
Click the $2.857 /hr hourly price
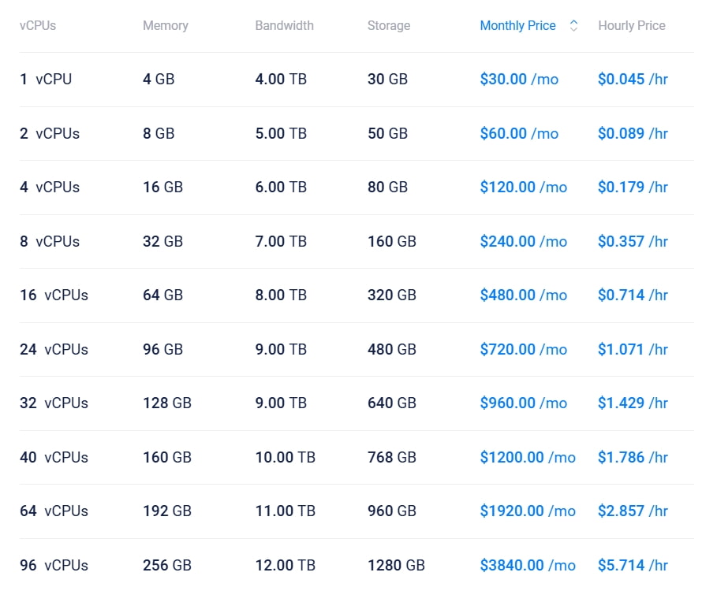coord(633,511)
